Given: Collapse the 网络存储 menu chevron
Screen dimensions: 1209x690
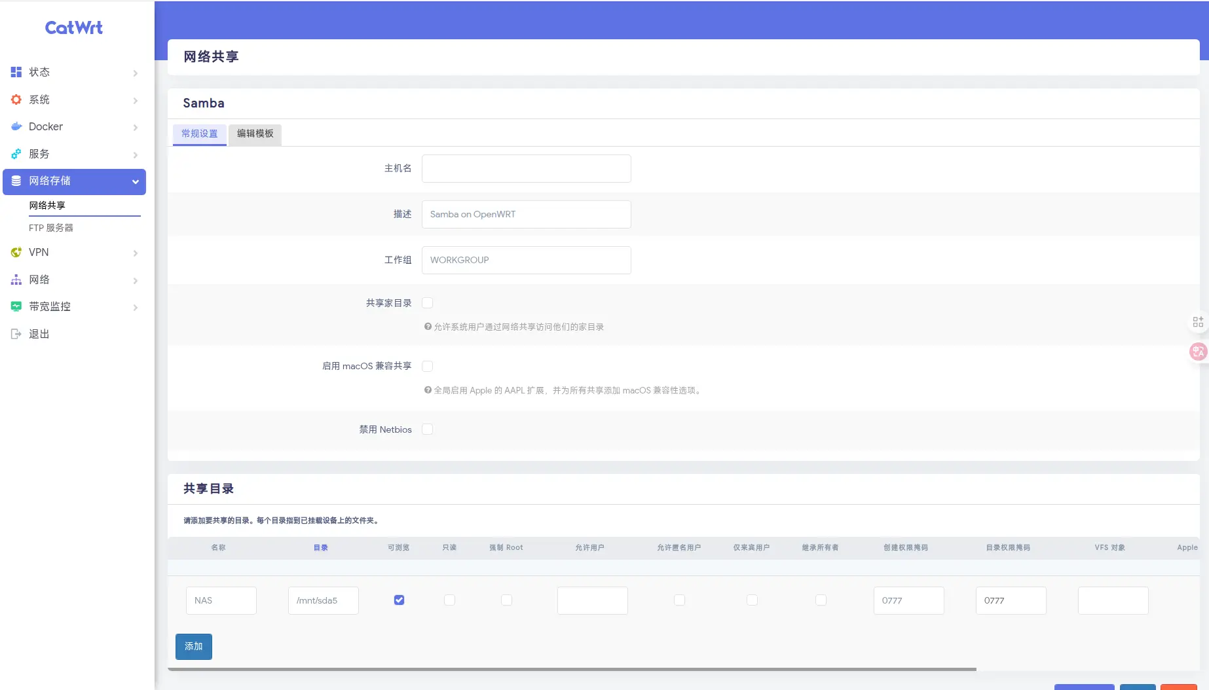Looking at the screenshot, I should click(136, 181).
